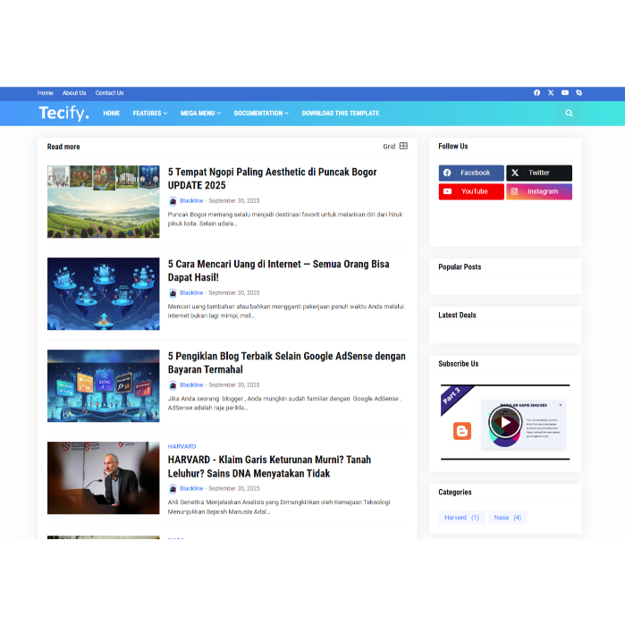Viewport: 625px width, 625px height.
Task: Click the Categories heading
Action: (x=455, y=493)
